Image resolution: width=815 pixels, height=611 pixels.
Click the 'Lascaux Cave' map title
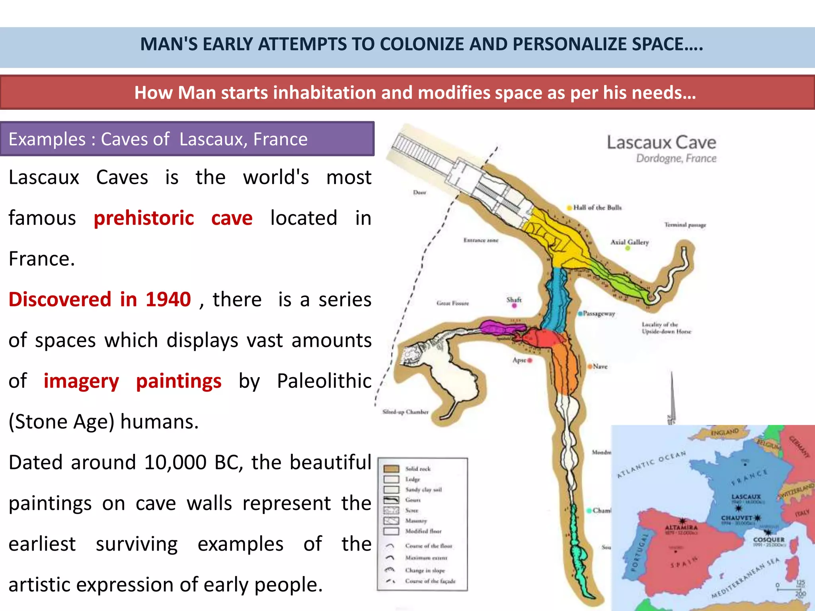pos(661,142)
